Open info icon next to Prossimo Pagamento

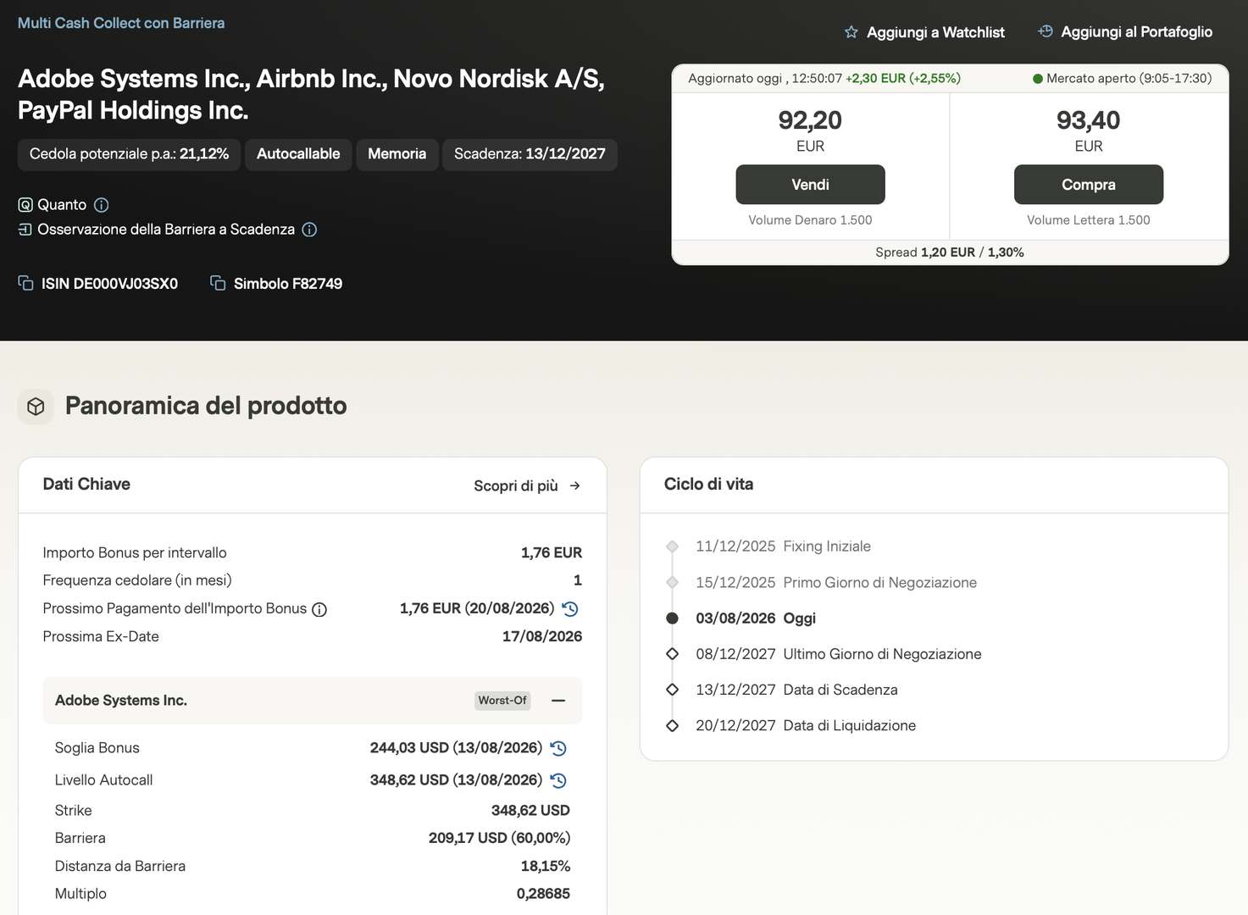(319, 609)
